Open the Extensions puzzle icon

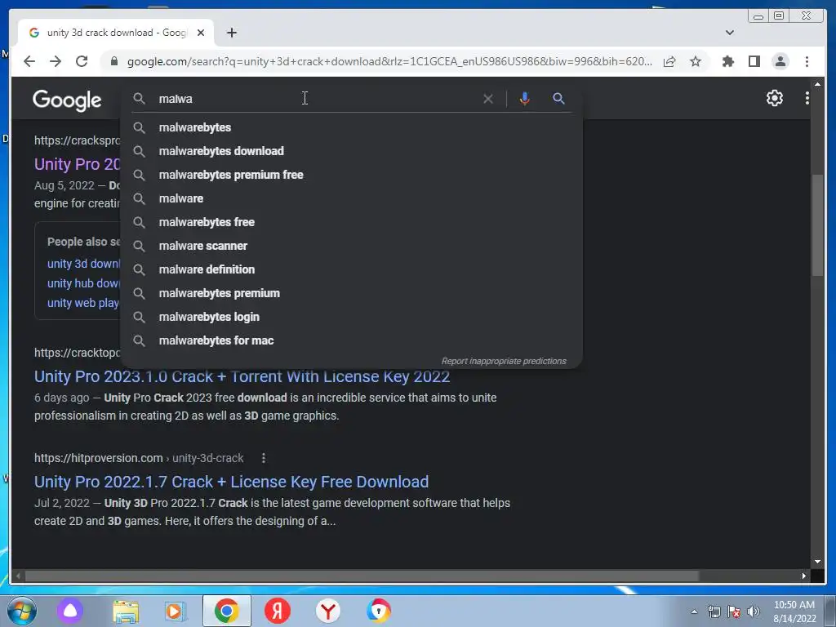click(x=727, y=61)
